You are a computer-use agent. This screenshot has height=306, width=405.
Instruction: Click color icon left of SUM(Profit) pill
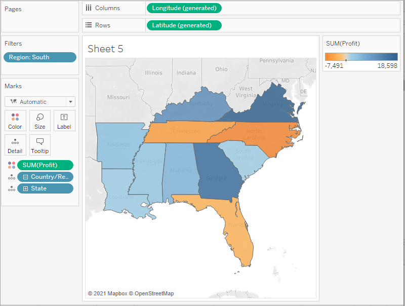coord(11,165)
